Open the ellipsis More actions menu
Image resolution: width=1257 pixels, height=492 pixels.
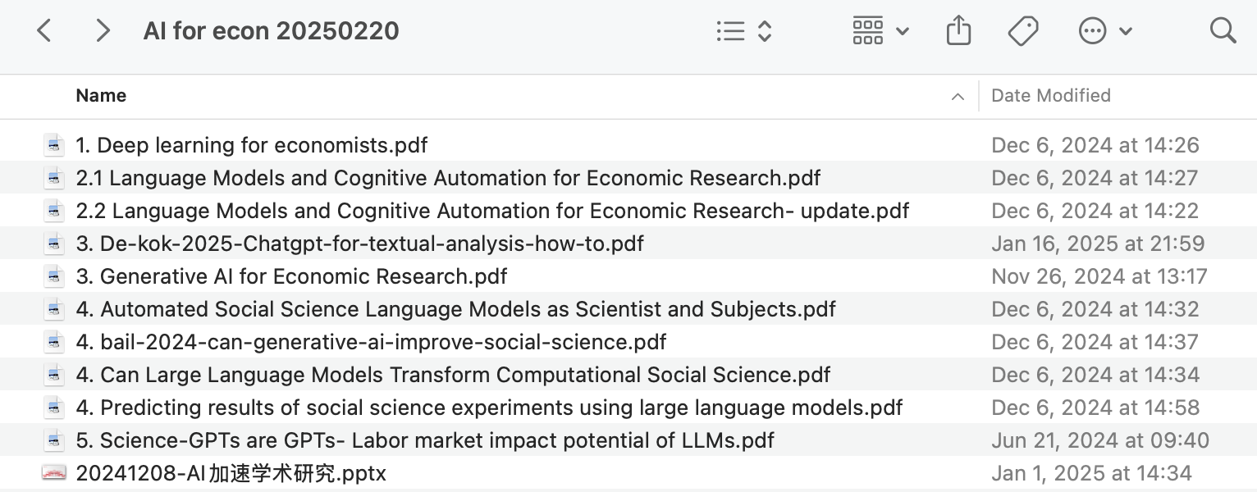click(1104, 31)
